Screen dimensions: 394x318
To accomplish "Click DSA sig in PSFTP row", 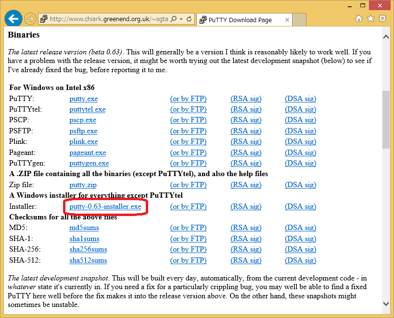I will [301, 131].
